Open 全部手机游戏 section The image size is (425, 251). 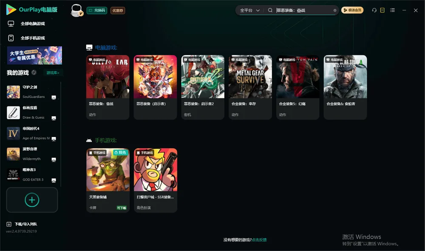[26, 38]
